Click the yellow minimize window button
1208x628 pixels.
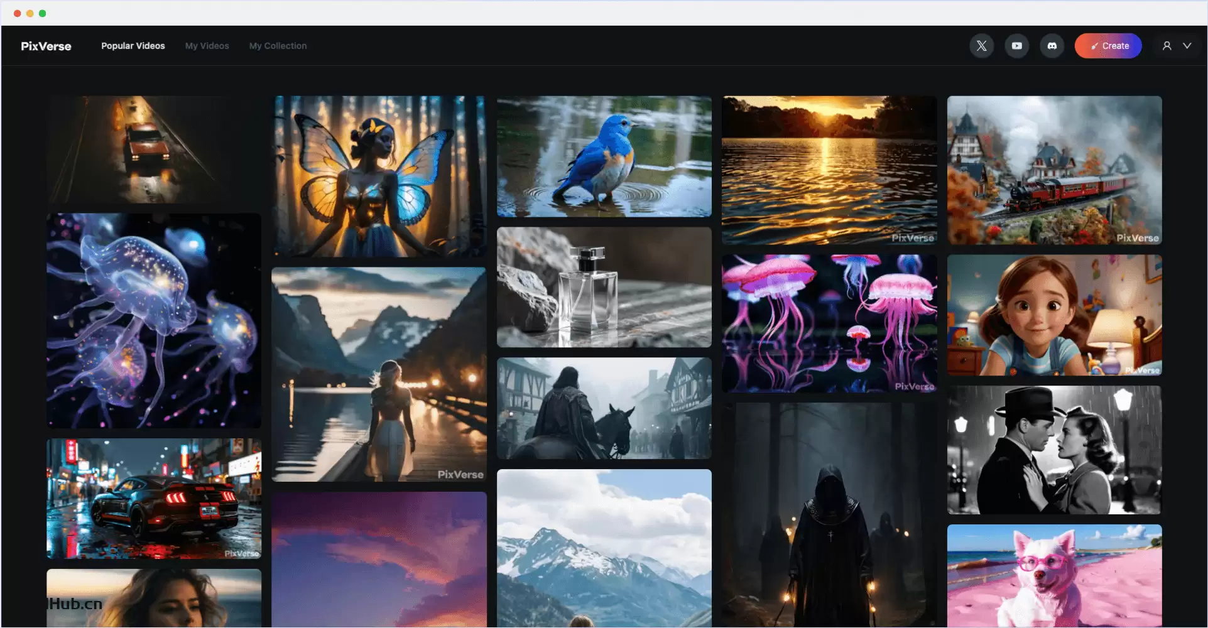30,13
